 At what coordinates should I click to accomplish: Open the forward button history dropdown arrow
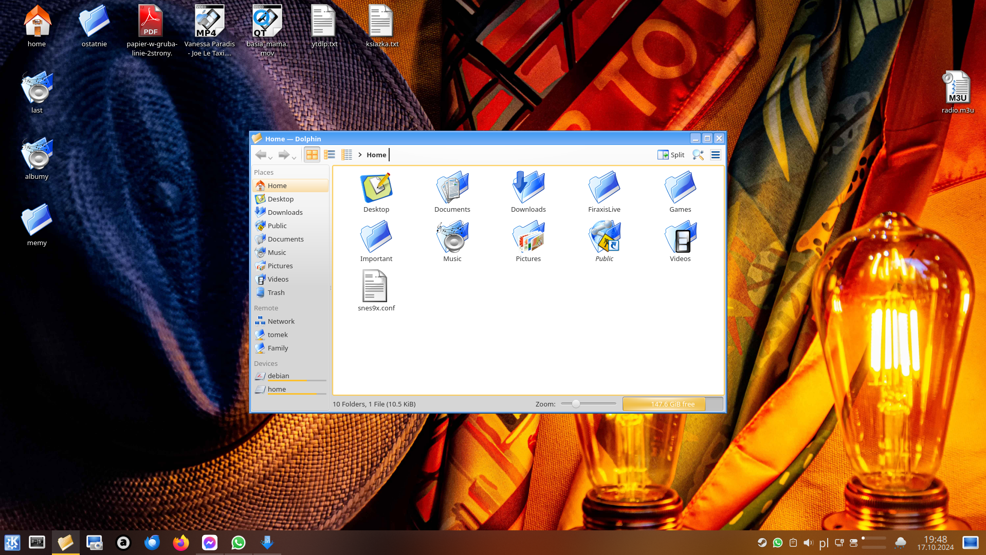click(294, 157)
